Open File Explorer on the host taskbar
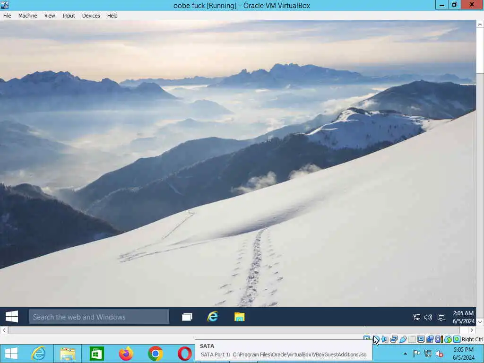 tap(68, 354)
